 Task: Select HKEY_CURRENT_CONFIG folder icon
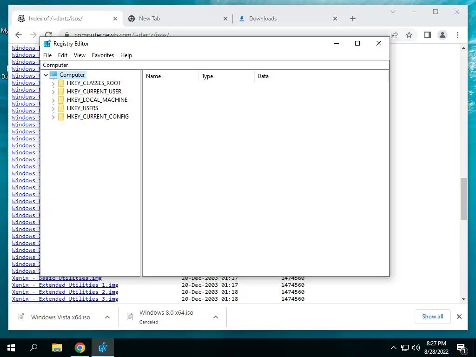(61, 117)
